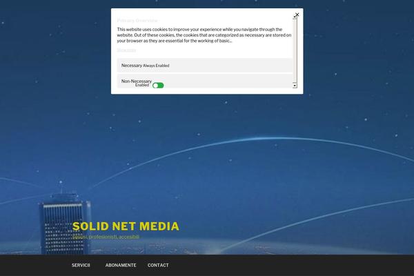Click the faded Privacy Overview heading

point(137,20)
